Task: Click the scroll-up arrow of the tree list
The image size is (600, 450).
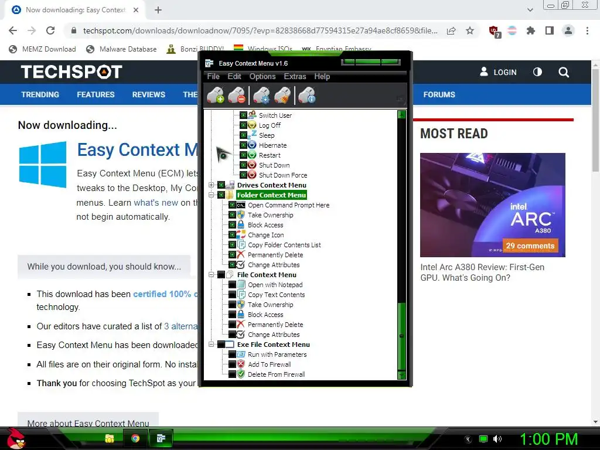Action: click(x=401, y=114)
